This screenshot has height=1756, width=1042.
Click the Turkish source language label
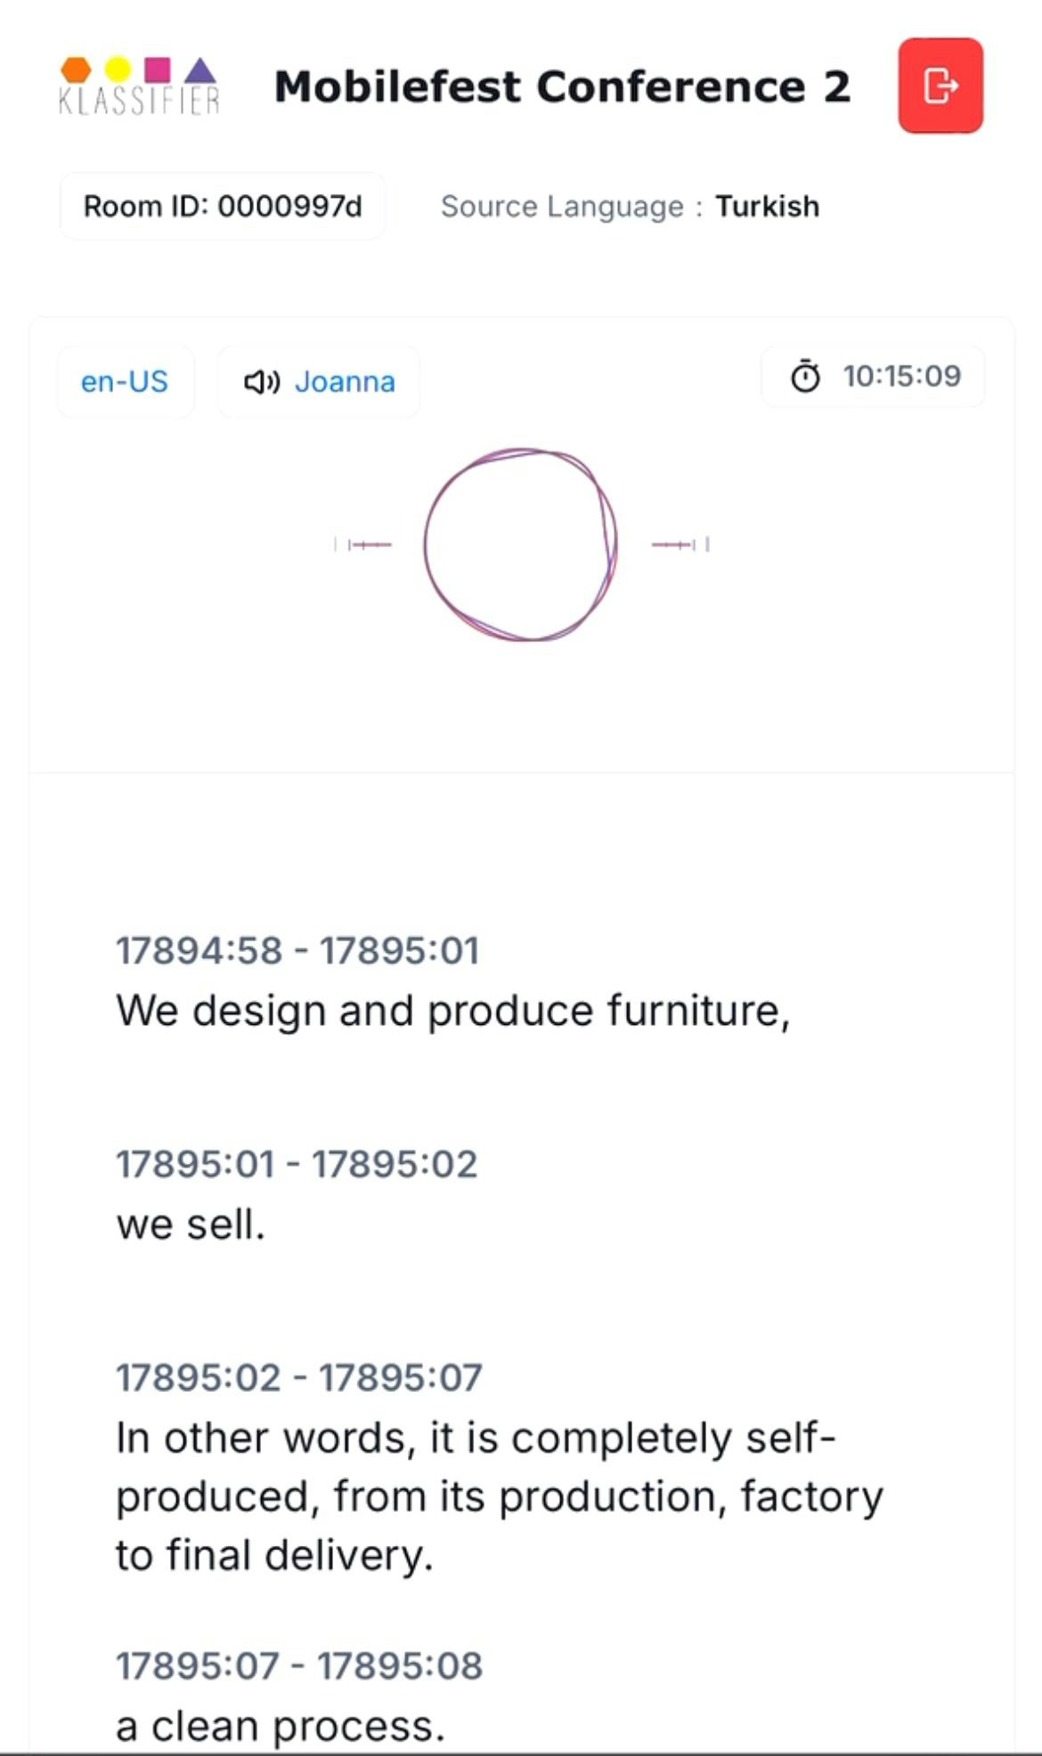tap(767, 207)
